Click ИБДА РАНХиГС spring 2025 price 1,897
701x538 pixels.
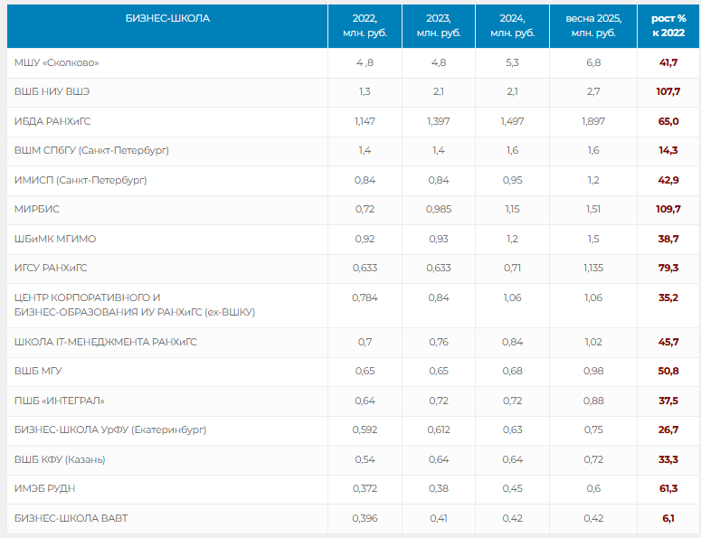(593, 121)
